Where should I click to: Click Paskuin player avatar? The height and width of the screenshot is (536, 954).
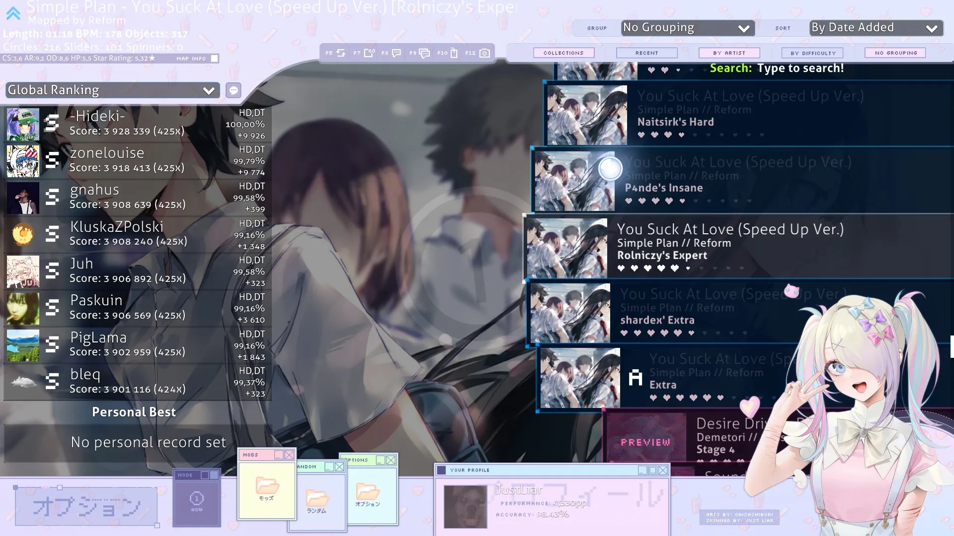pyautogui.click(x=23, y=308)
